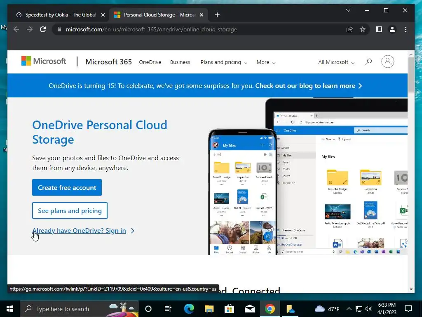Click Chrome icon on taskbar
The width and height of the screenshot is (422, 317).
(270, 309)
